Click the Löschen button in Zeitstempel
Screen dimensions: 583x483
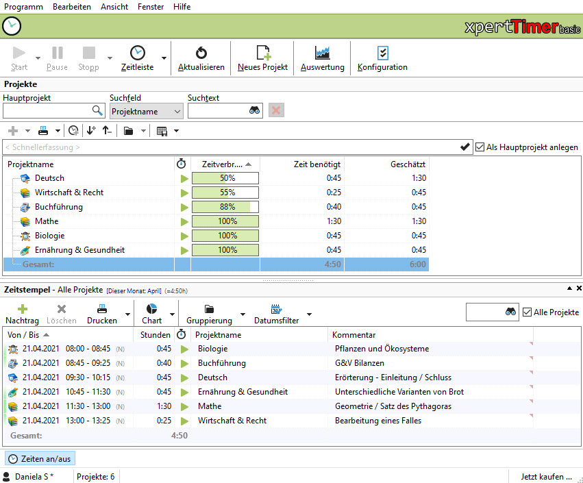(x=62, y=314)
